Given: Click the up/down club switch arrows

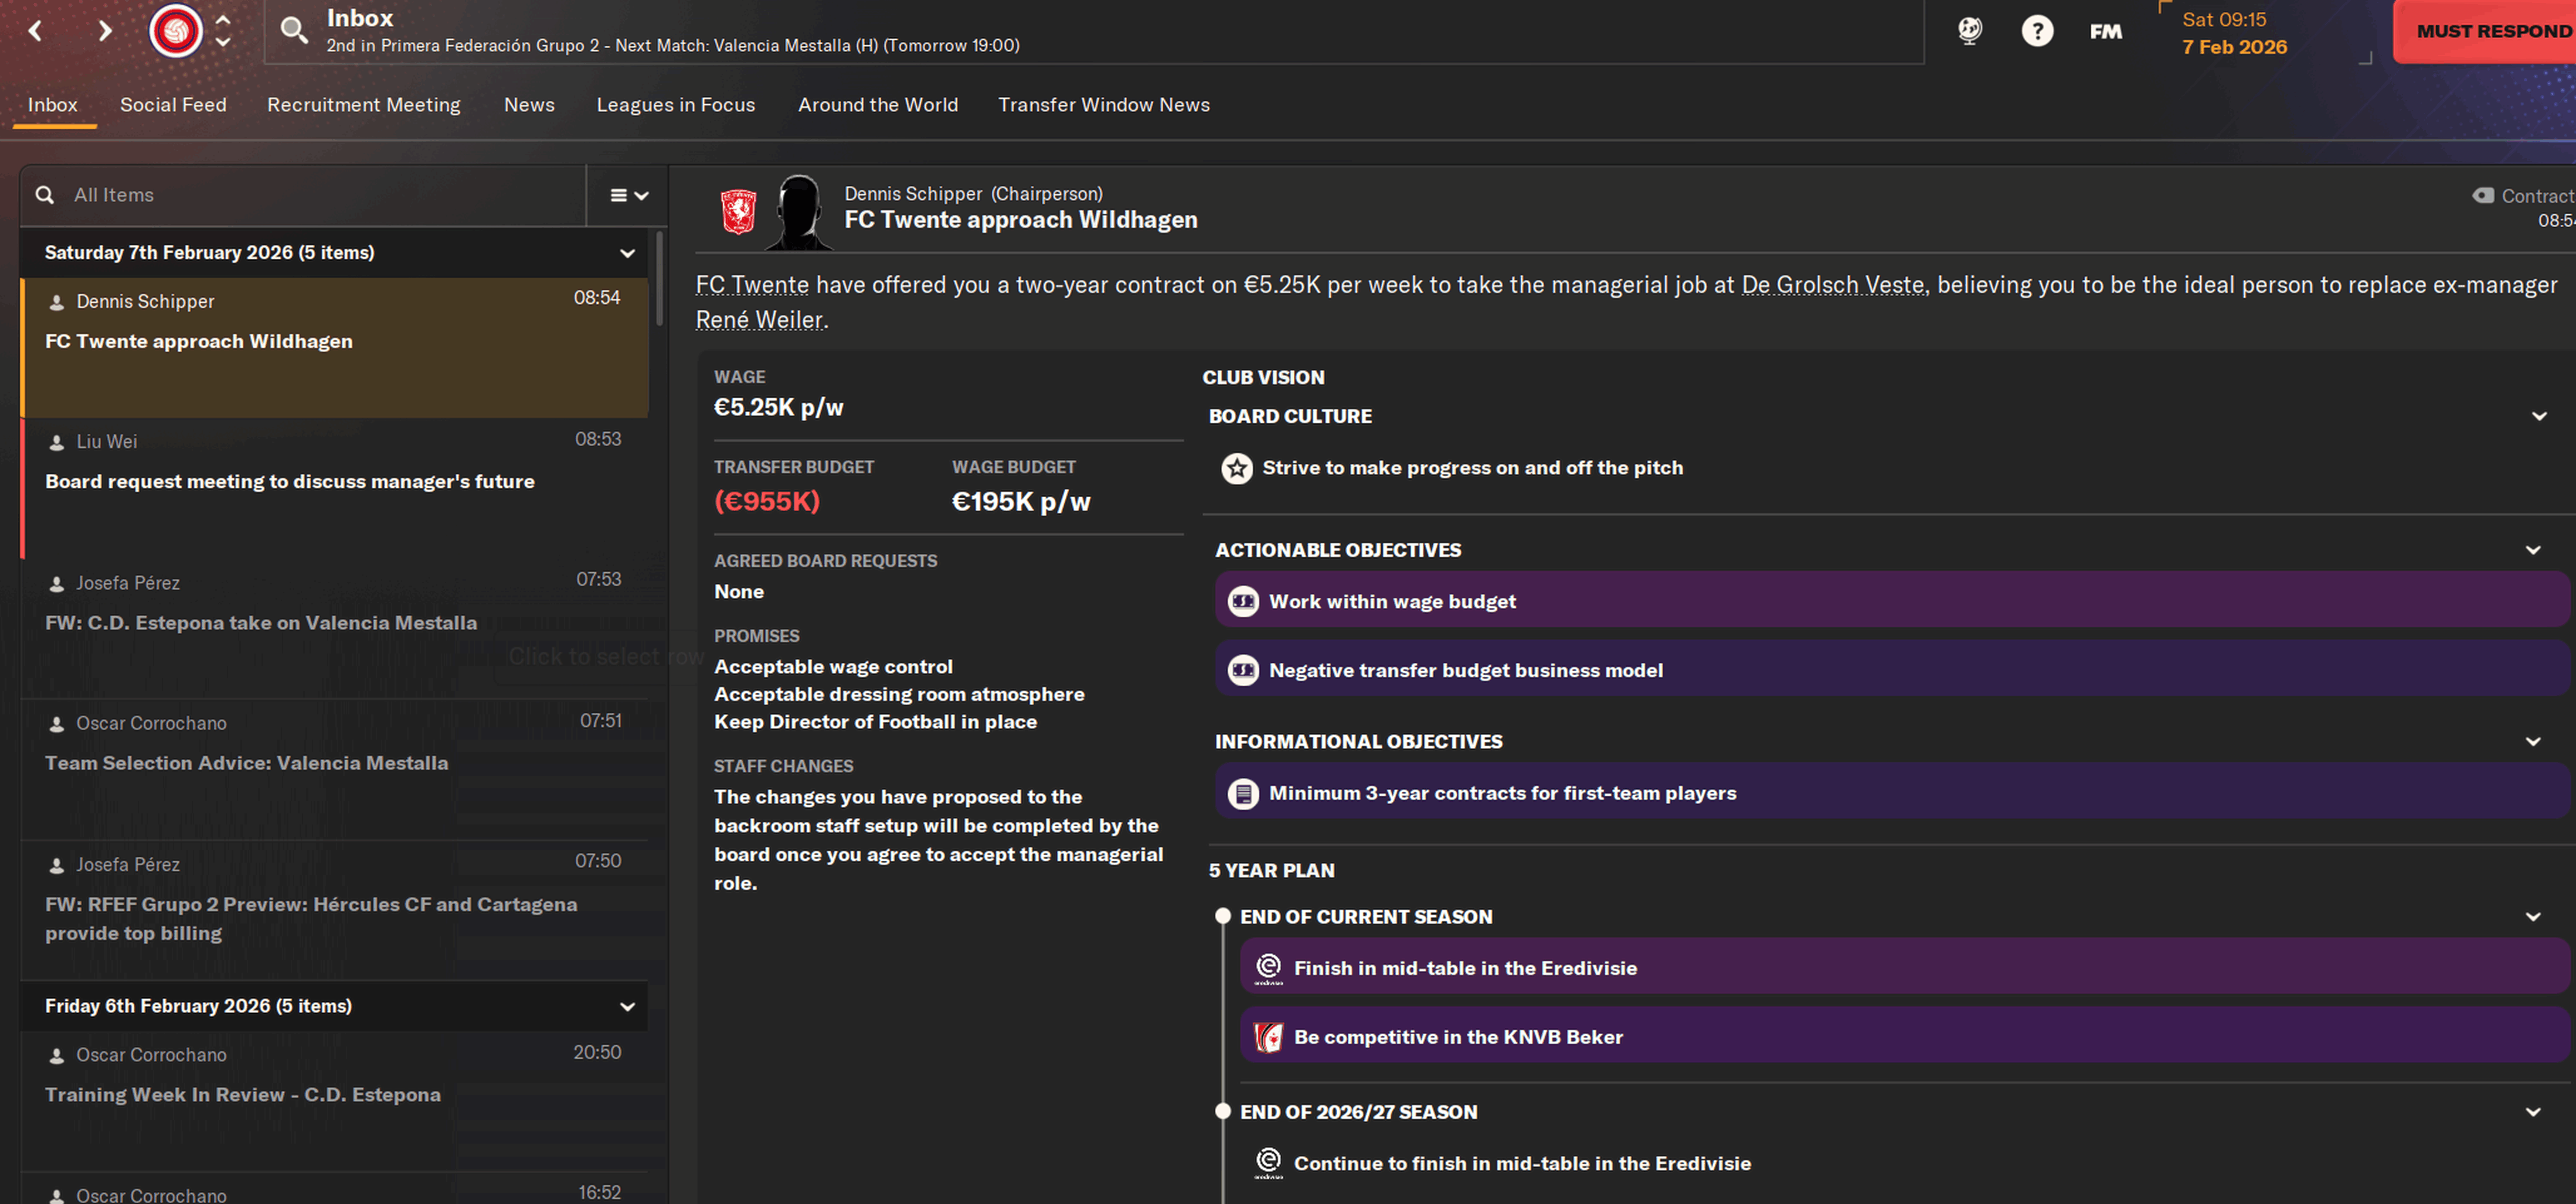Looking at the screenshot, I should [223, 30].
